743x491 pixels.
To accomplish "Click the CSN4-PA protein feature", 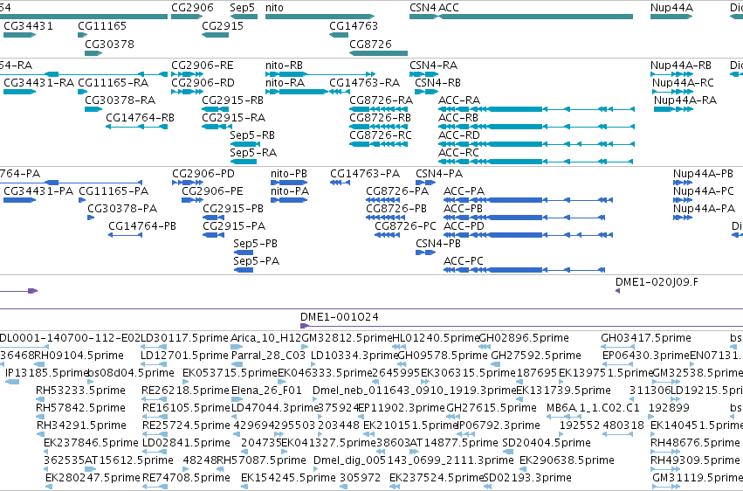I will coord(425,183).
